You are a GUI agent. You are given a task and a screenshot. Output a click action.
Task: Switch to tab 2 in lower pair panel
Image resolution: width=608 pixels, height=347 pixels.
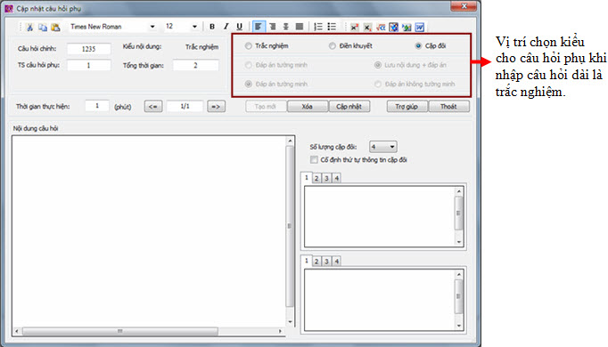(x=316, y=261)
